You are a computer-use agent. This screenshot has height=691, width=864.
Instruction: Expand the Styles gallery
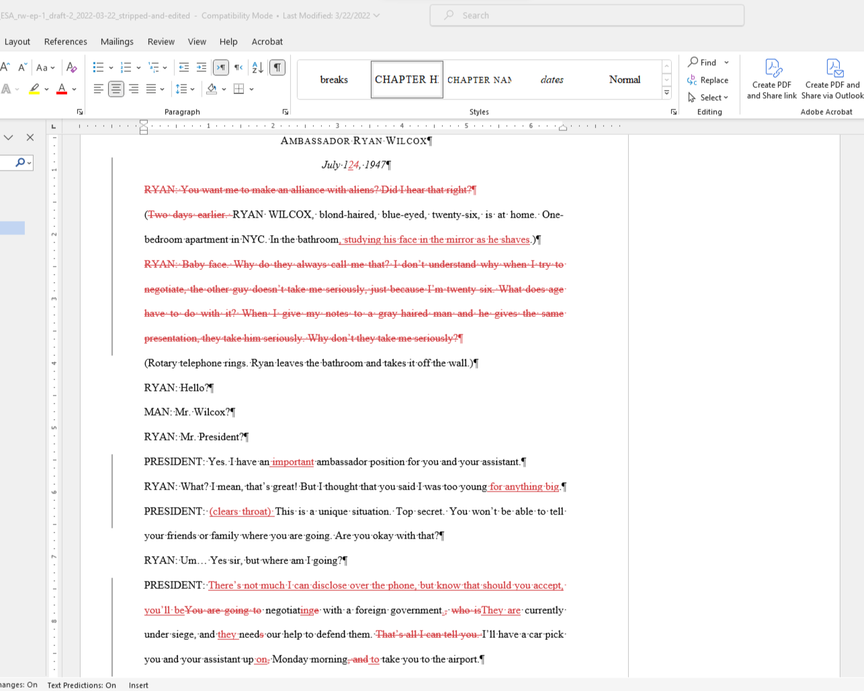pos(666,93)
